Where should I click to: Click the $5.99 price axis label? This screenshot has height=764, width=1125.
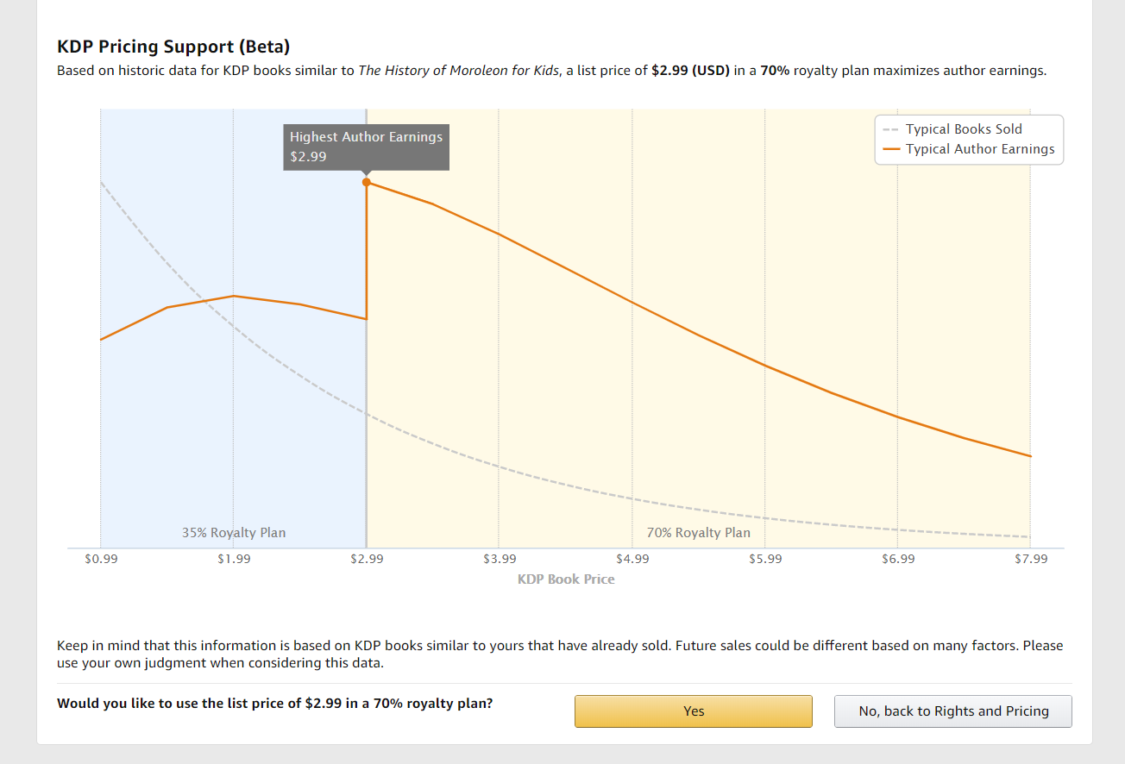765,559
